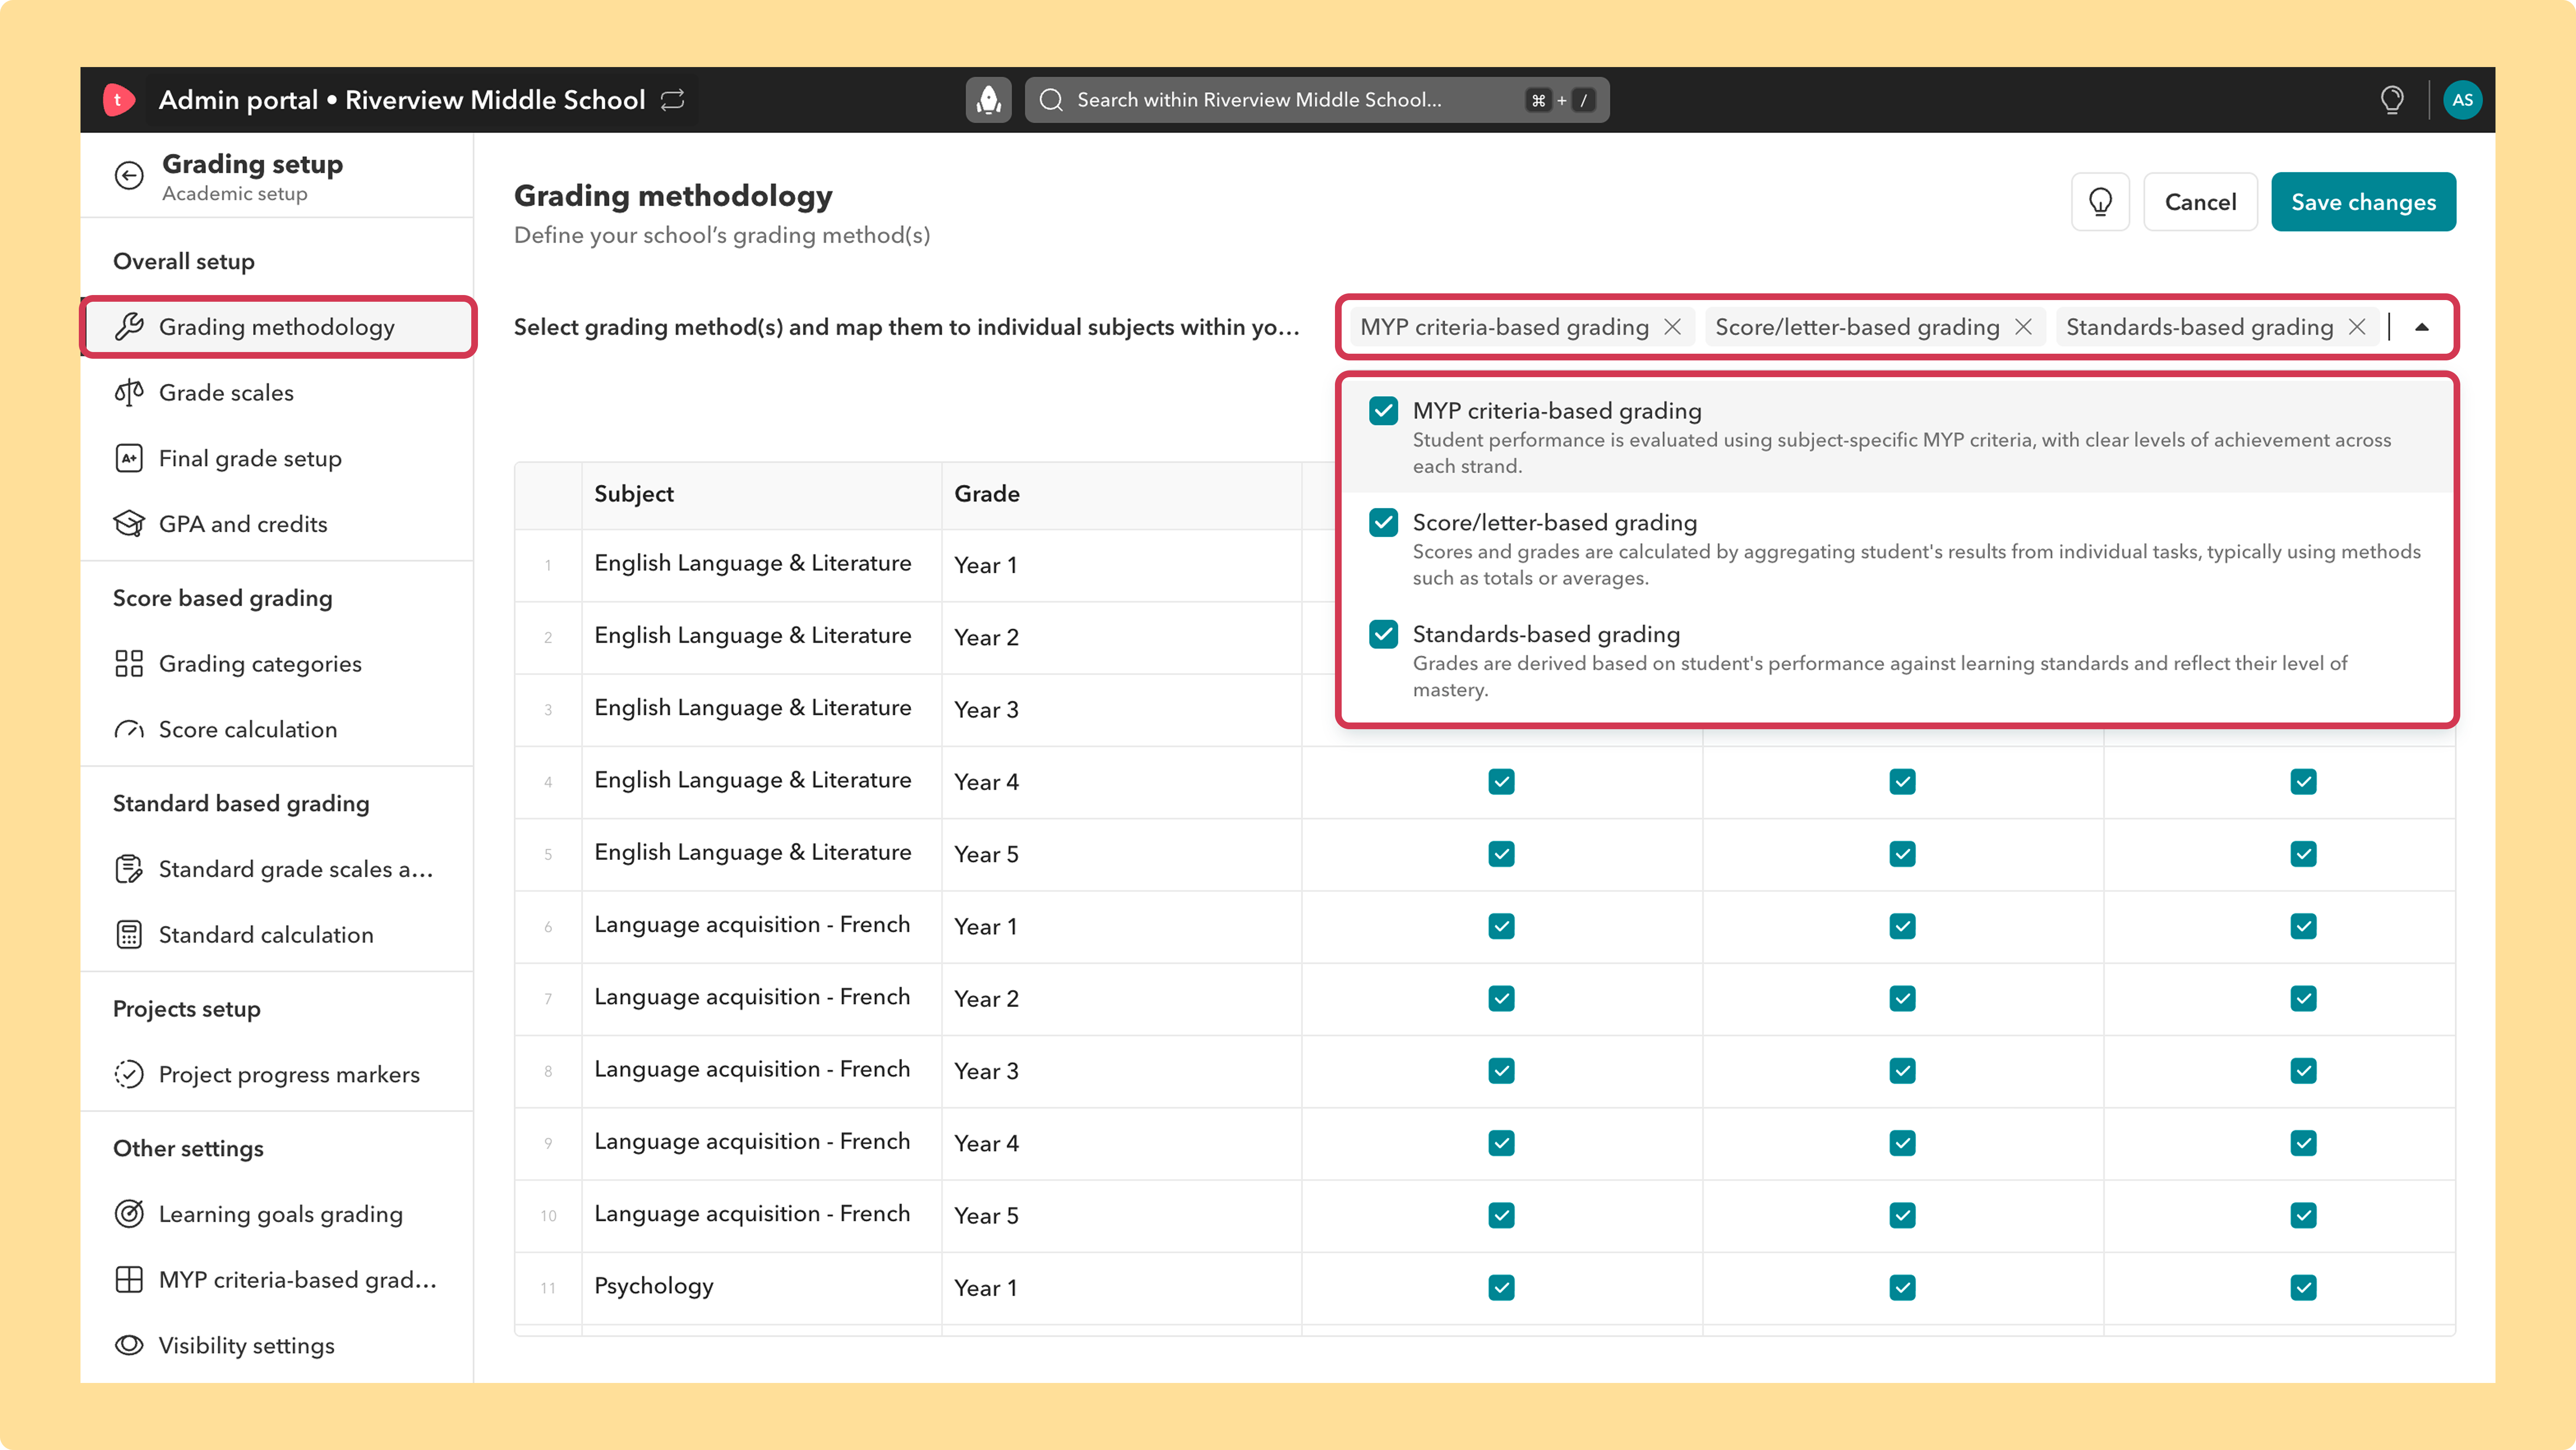Click the A+ icon for Final grade setup
Image resolution: width=2576 pixels, height=1450 pixels.
pos(129,459)
